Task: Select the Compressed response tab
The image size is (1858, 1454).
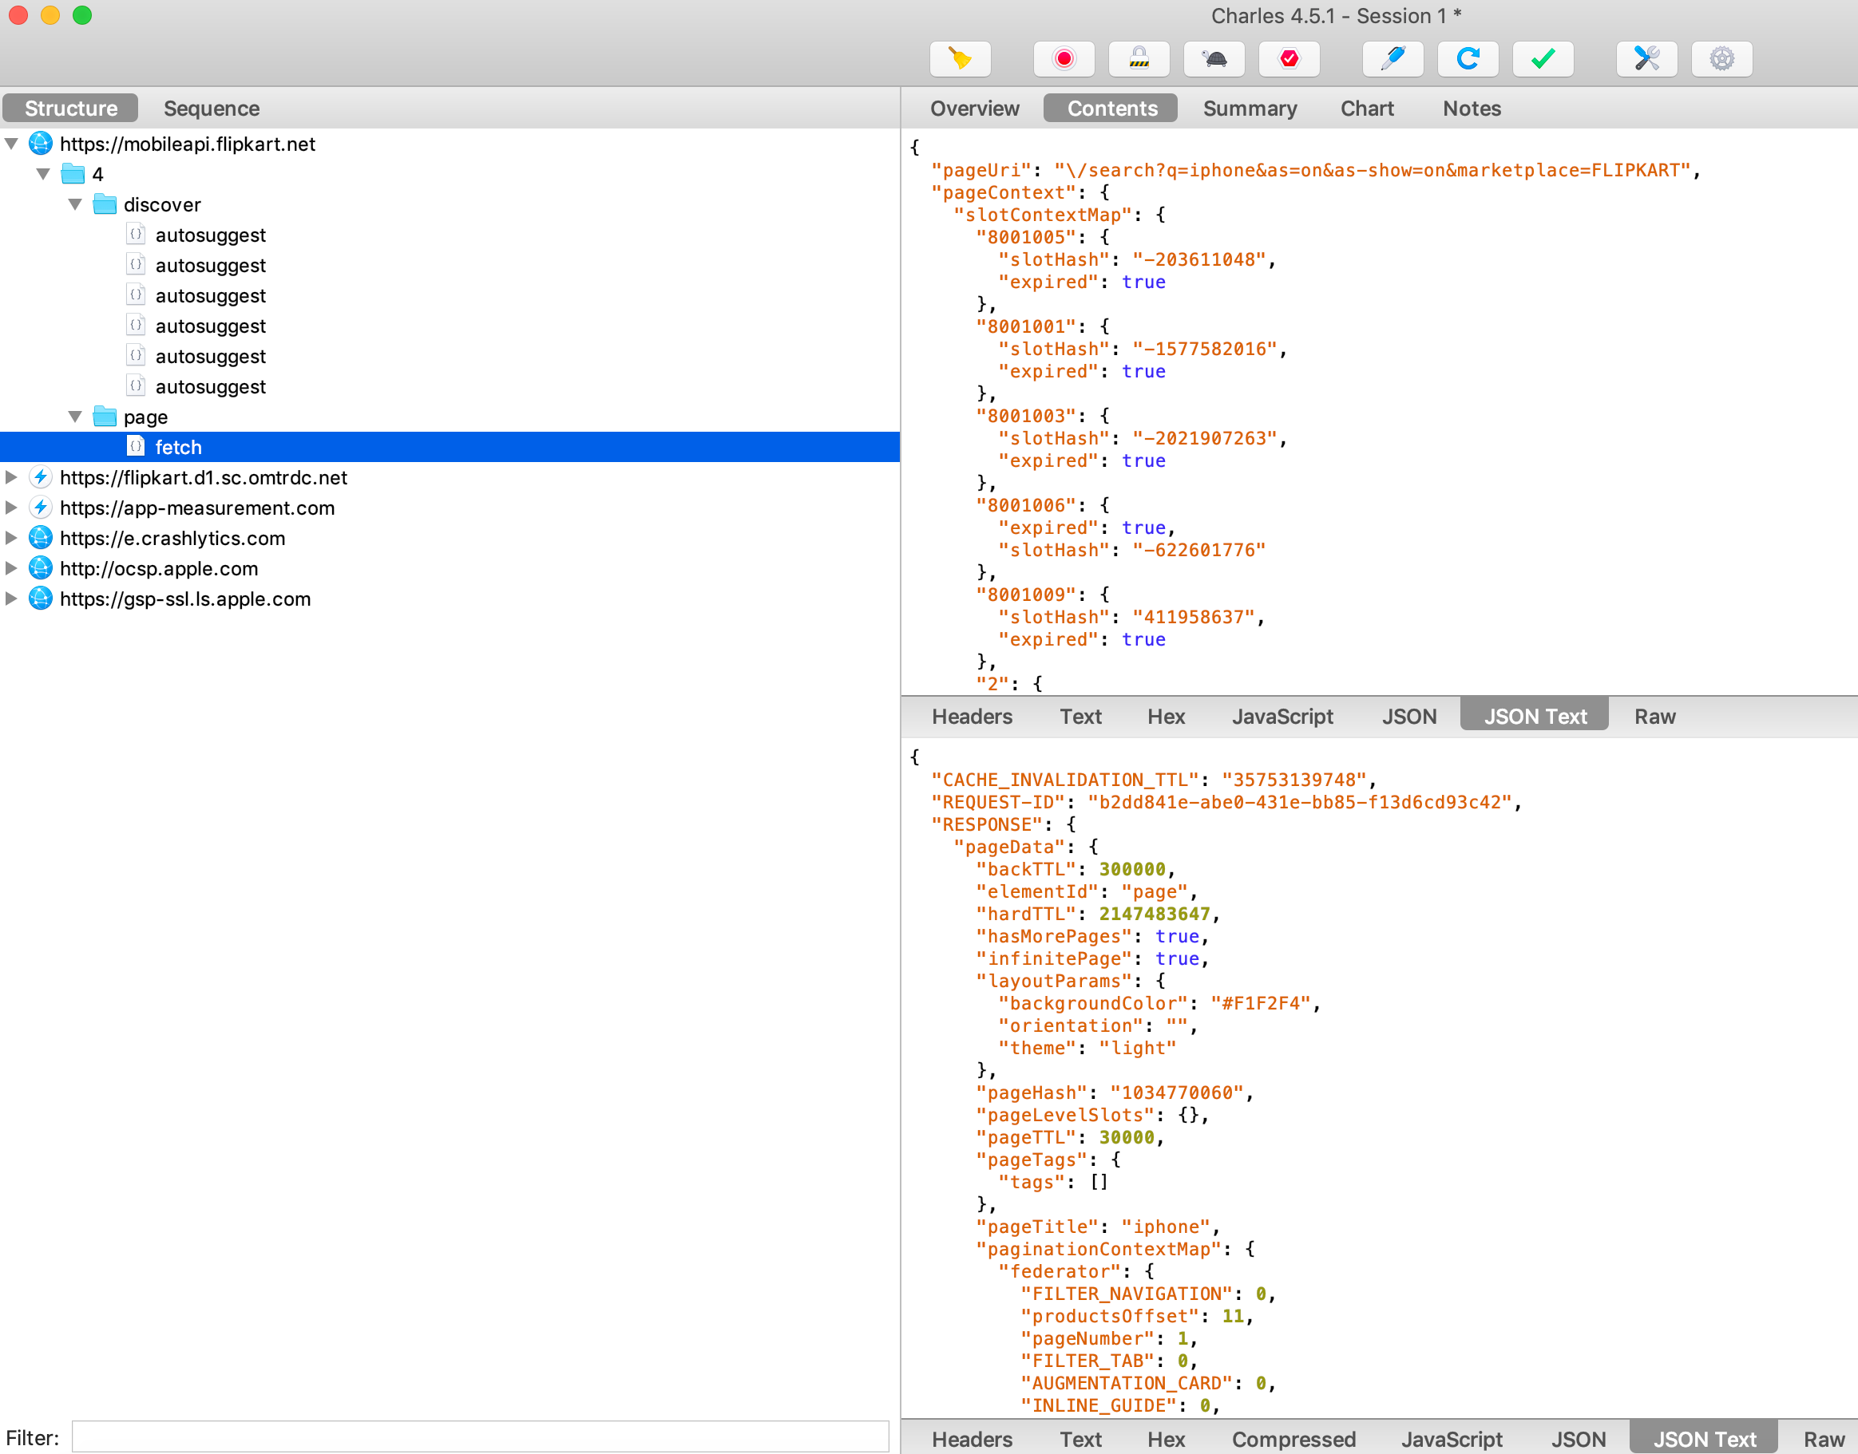Action: pos(1293,1440)
